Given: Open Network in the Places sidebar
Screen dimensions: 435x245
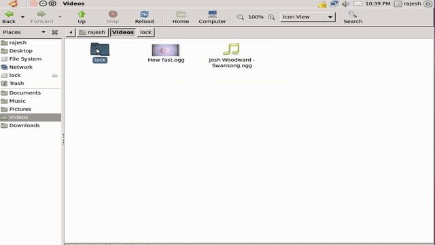Looking at the screenshot, I should click(31, 67).
